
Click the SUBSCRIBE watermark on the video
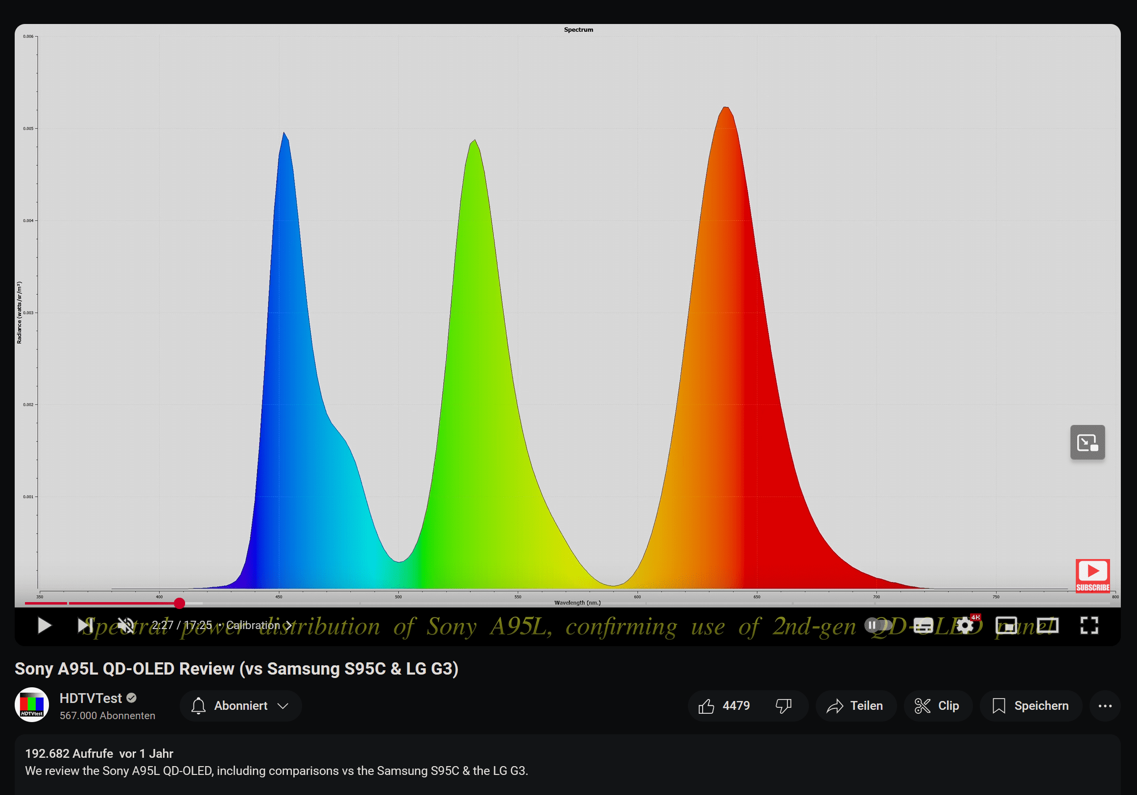pyautogui.click(x=1092, y=576)
